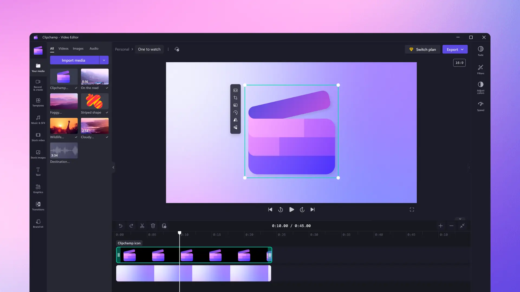This screenshot has width=520, height=292.
Task: Select the Videos tab in media panel
Action: pos(64,48)
